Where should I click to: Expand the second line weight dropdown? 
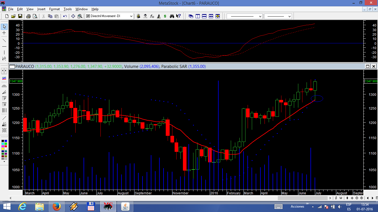tap(289, 17)
